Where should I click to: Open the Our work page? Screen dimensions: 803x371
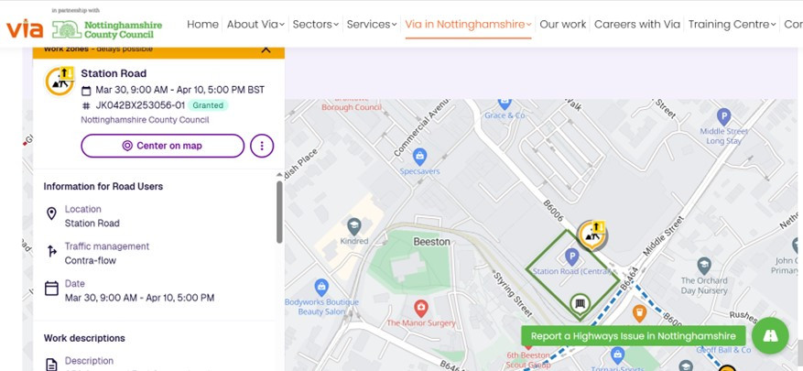pyautogui.click(x=562, y=25)
